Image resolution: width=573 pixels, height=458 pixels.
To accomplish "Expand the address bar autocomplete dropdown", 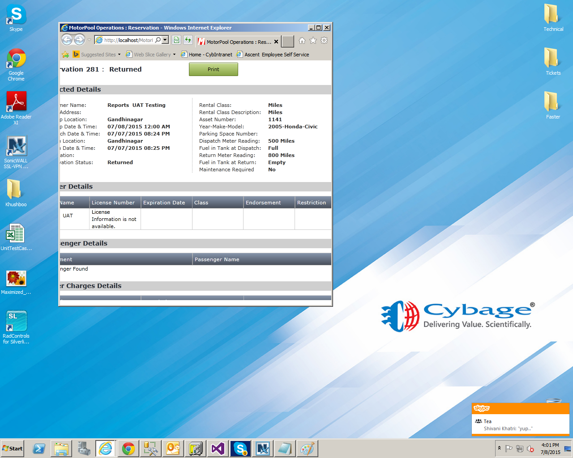I will [x=165, y=40].
